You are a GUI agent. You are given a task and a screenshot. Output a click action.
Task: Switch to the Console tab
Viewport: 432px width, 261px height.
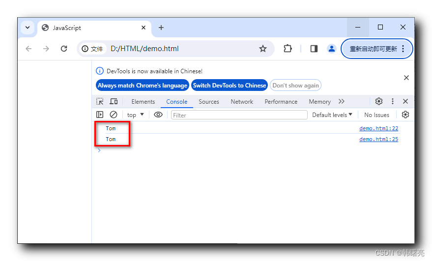(x=177, y=102)
